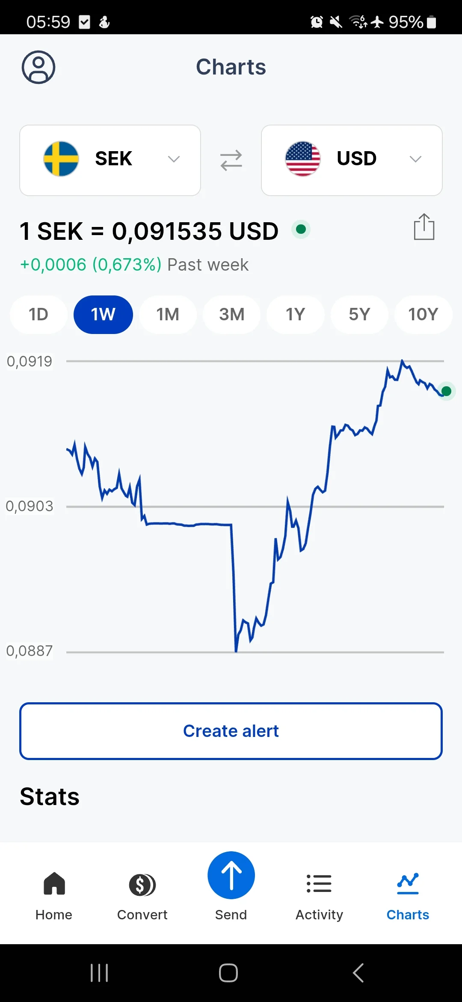Viewport: 462px width, 1002px height.
Task: Expand SEK selector chevron arrow
Action: [174, 159]
